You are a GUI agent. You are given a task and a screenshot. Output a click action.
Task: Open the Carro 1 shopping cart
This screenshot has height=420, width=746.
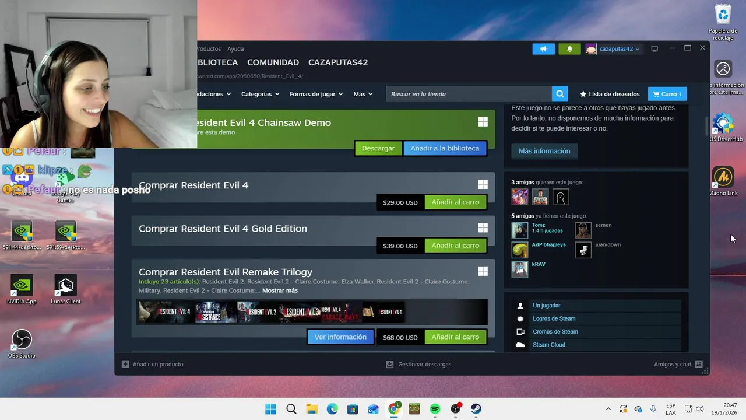(667, 94)
